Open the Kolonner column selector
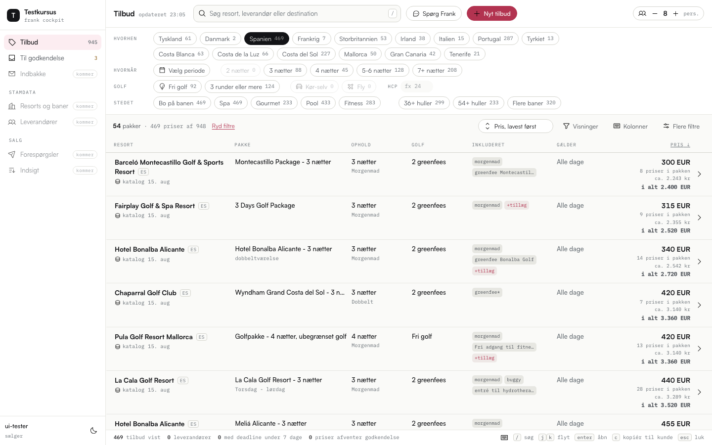 click(x=630, y=127)
